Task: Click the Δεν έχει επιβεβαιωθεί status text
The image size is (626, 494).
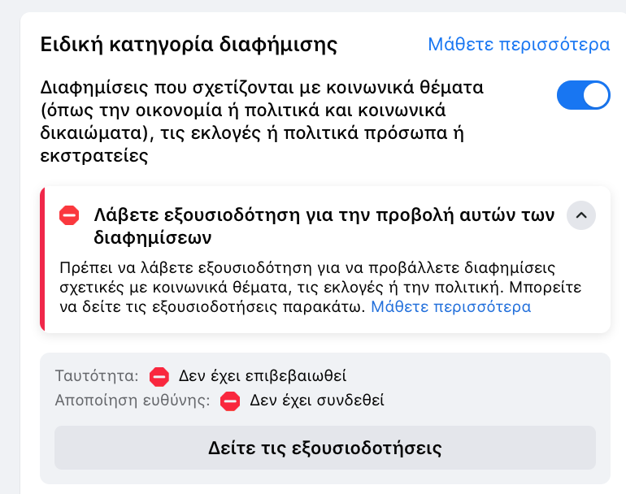Action: (263, 376)
